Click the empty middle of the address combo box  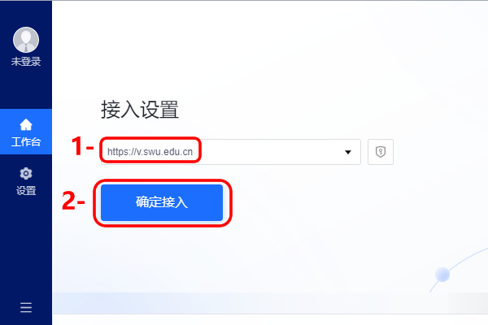click(x=271, y=152)
